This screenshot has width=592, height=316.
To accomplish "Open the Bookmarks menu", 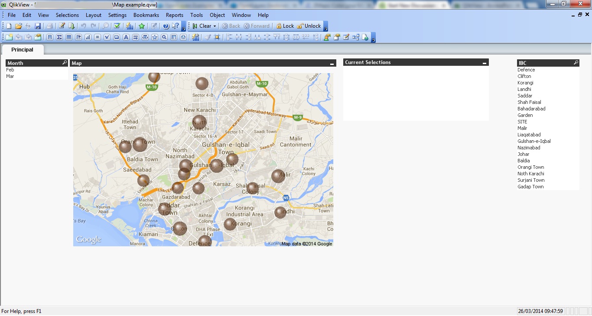I will [x=146, y=15].
